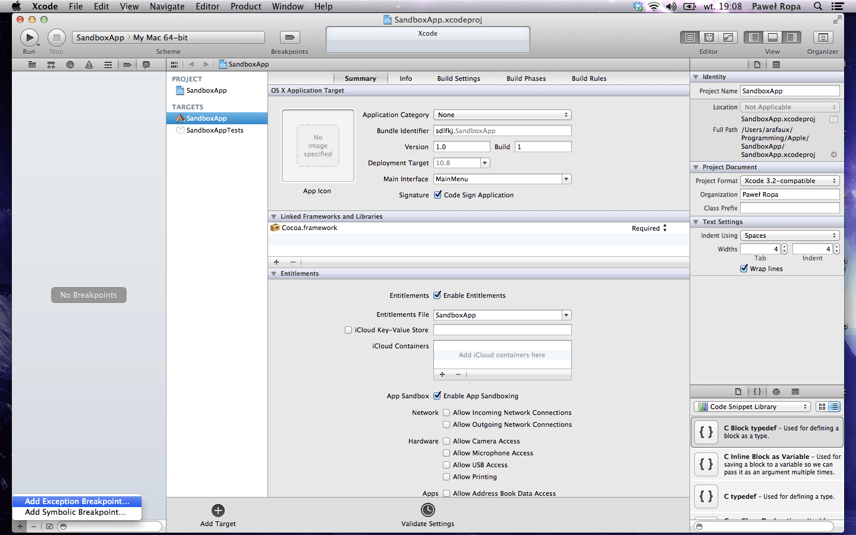Check Allow USB Access
856x535 pixels.
pos(446,465)
